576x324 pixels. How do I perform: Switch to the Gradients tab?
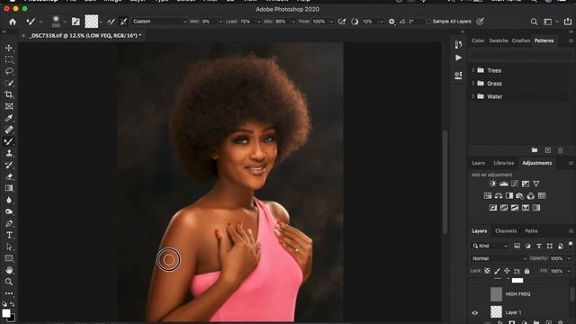[x=521, y=40]
